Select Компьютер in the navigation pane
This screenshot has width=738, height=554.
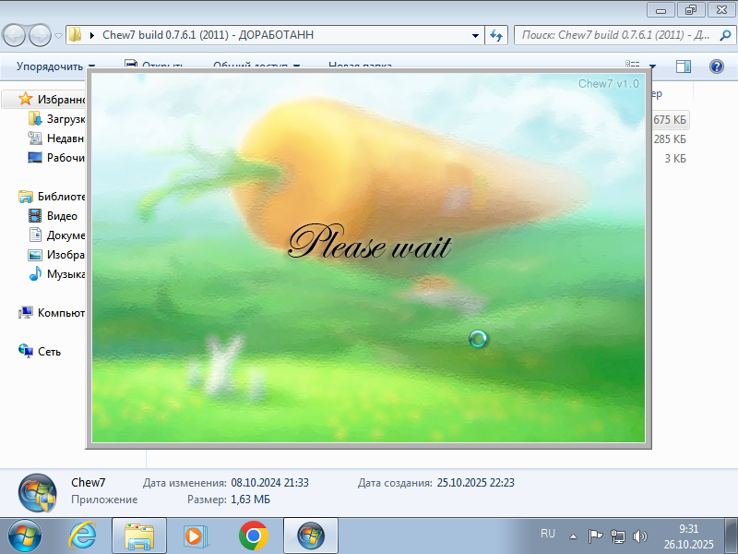tap(61, 313)
